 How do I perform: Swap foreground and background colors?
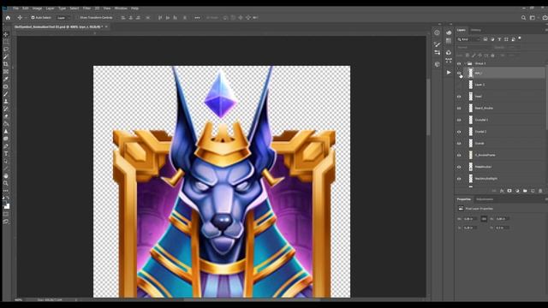(8, 198)
